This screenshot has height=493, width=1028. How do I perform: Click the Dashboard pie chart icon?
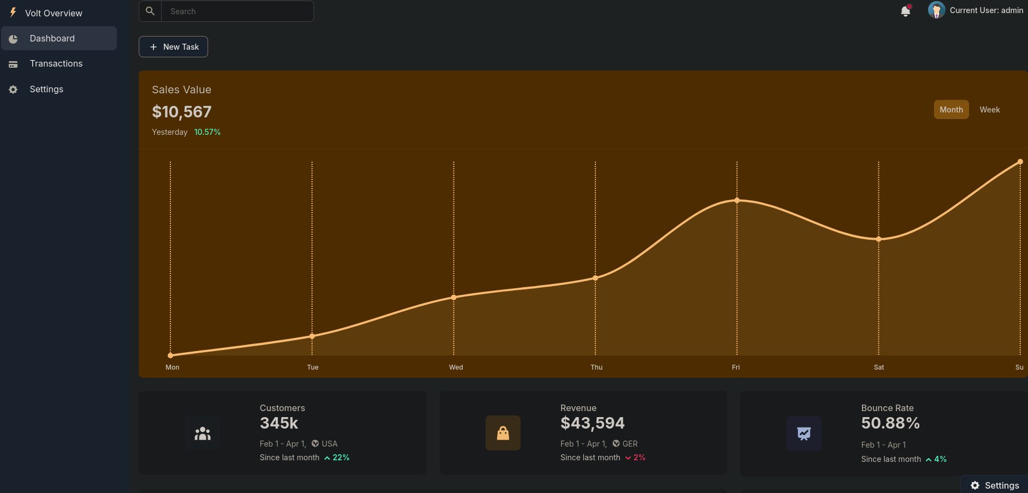coord(13,39)
